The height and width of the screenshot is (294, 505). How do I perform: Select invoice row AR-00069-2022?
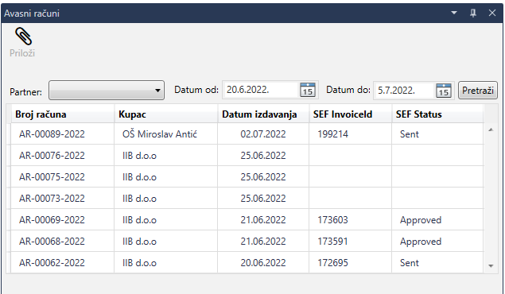(247, 219)
